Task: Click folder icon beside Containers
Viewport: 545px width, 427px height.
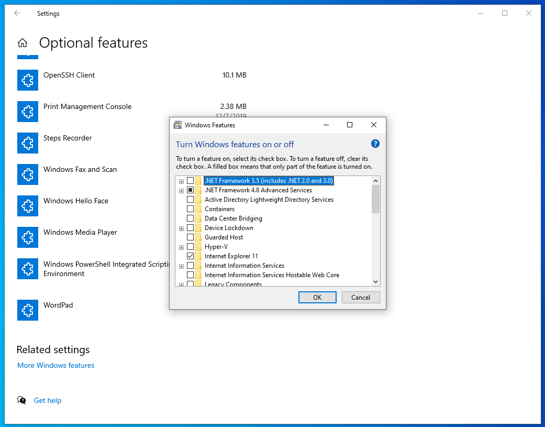Action: pos(198,209)
